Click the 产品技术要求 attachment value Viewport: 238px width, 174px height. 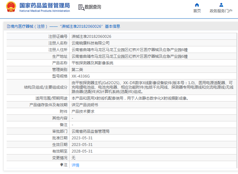click(83, 112)
